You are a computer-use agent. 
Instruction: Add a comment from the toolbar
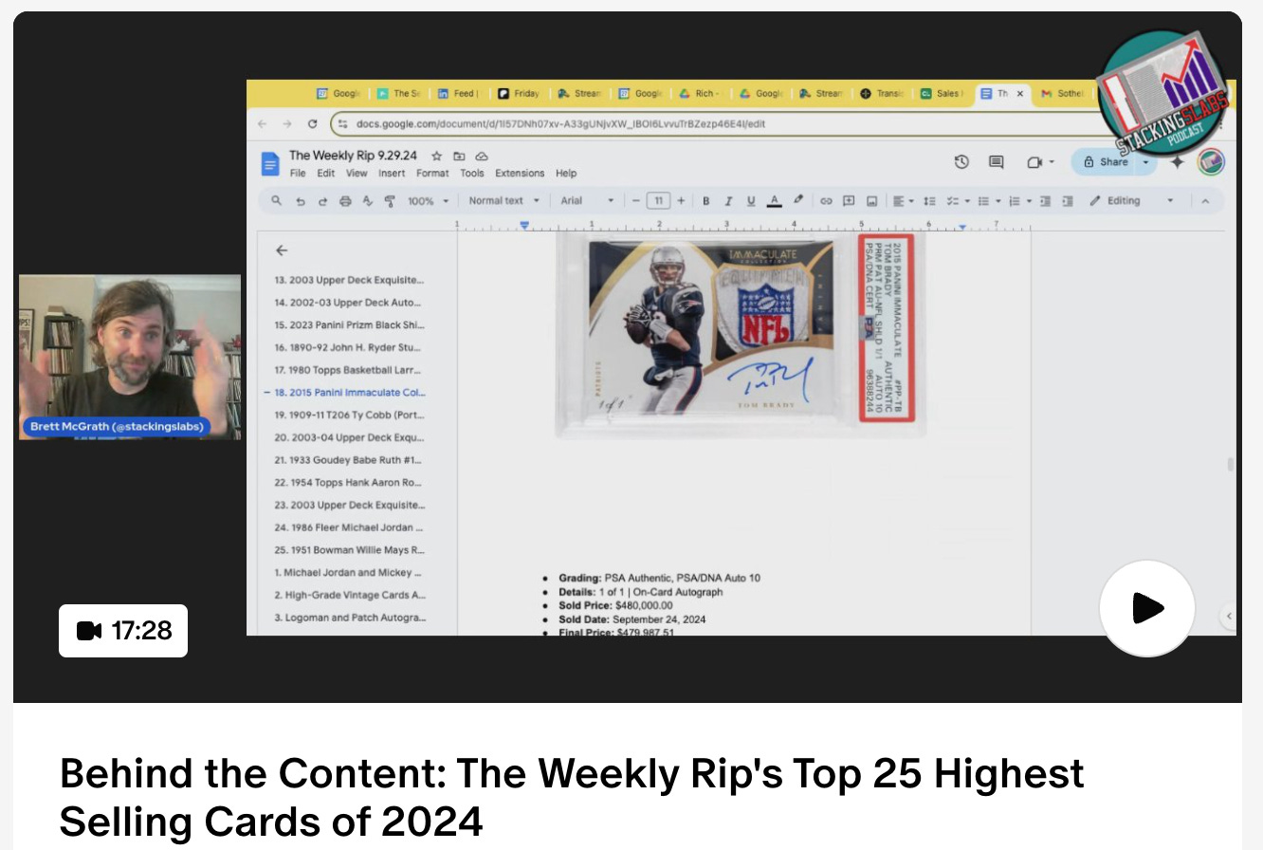click(x=849, y=201)
